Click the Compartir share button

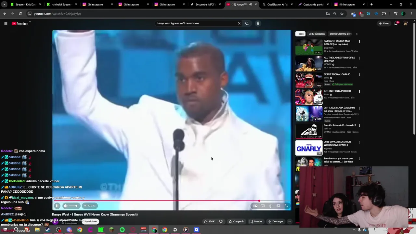point(236,222)
